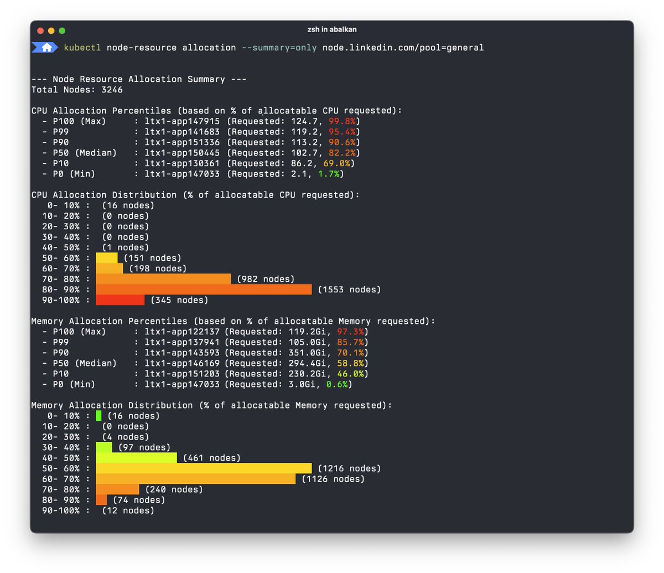Click the '(1553 nodes)' count label

coord(349,290)
